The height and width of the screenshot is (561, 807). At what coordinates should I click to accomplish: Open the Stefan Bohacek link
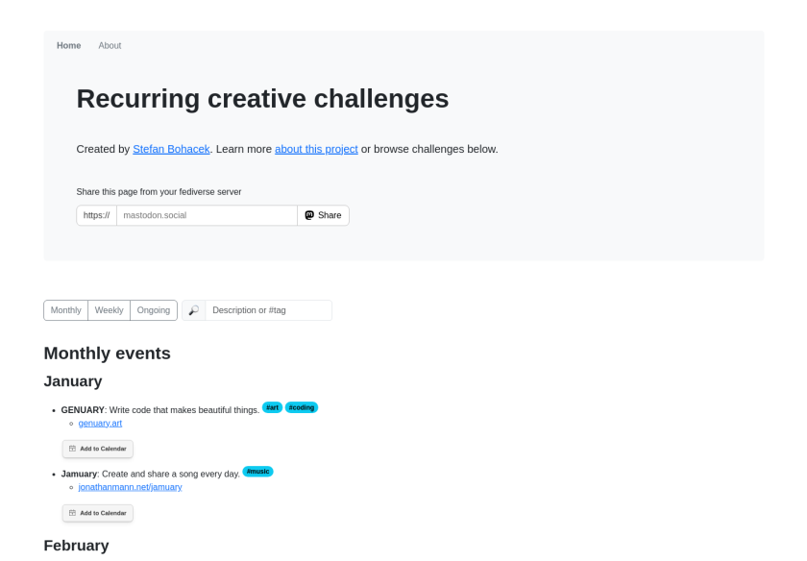pyautogui.click(x=171, y=149)
